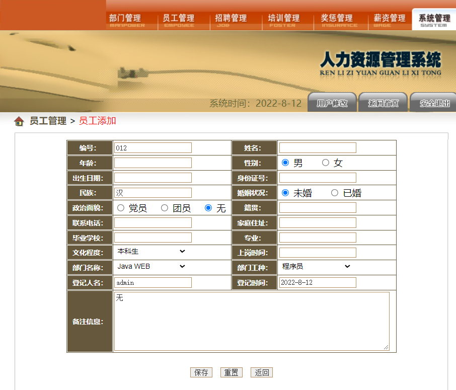Screen dimensions: 456x390
Task: Select 党员 political status radio
Action: (121, 208)
